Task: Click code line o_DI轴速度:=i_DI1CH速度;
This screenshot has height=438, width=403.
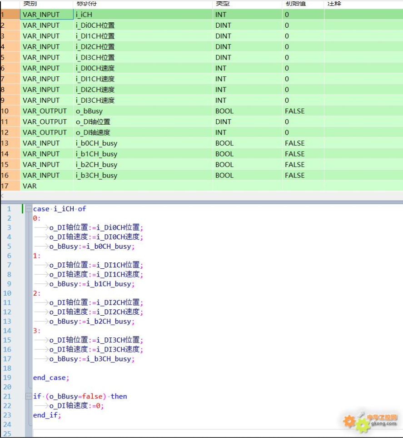Action: [x=96, y=275]
